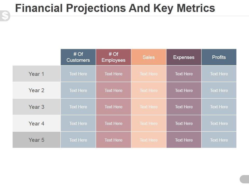Select the '# Of Employees' column header
The image size is (249, 187).
click(x=113, y=57)
